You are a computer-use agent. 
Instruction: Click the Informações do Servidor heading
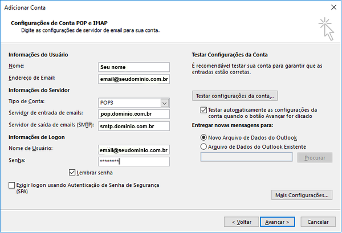click(x=39, y=90)
